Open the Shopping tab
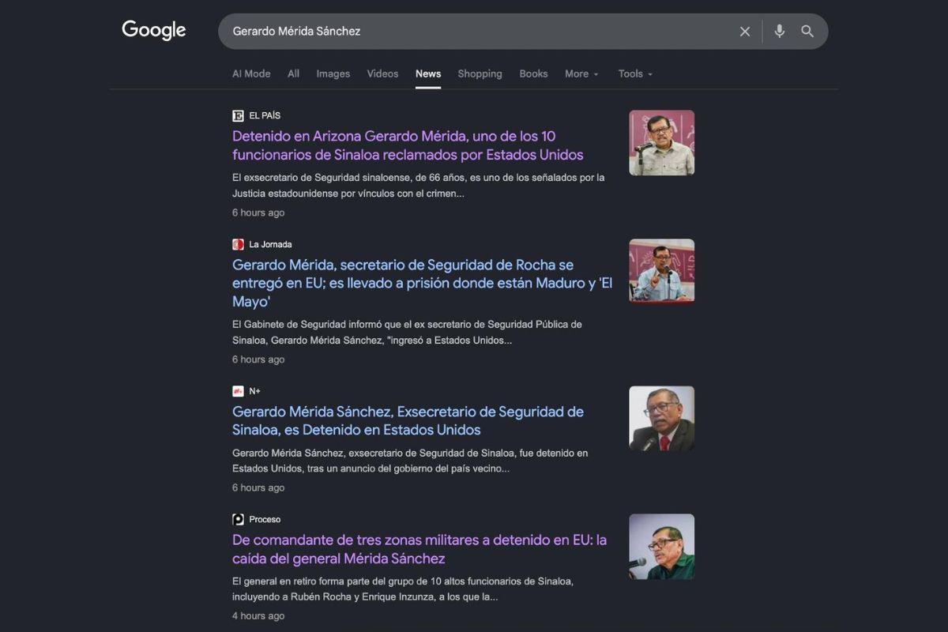The height and width of the screenshot is (632, 948). pos(480,73)
